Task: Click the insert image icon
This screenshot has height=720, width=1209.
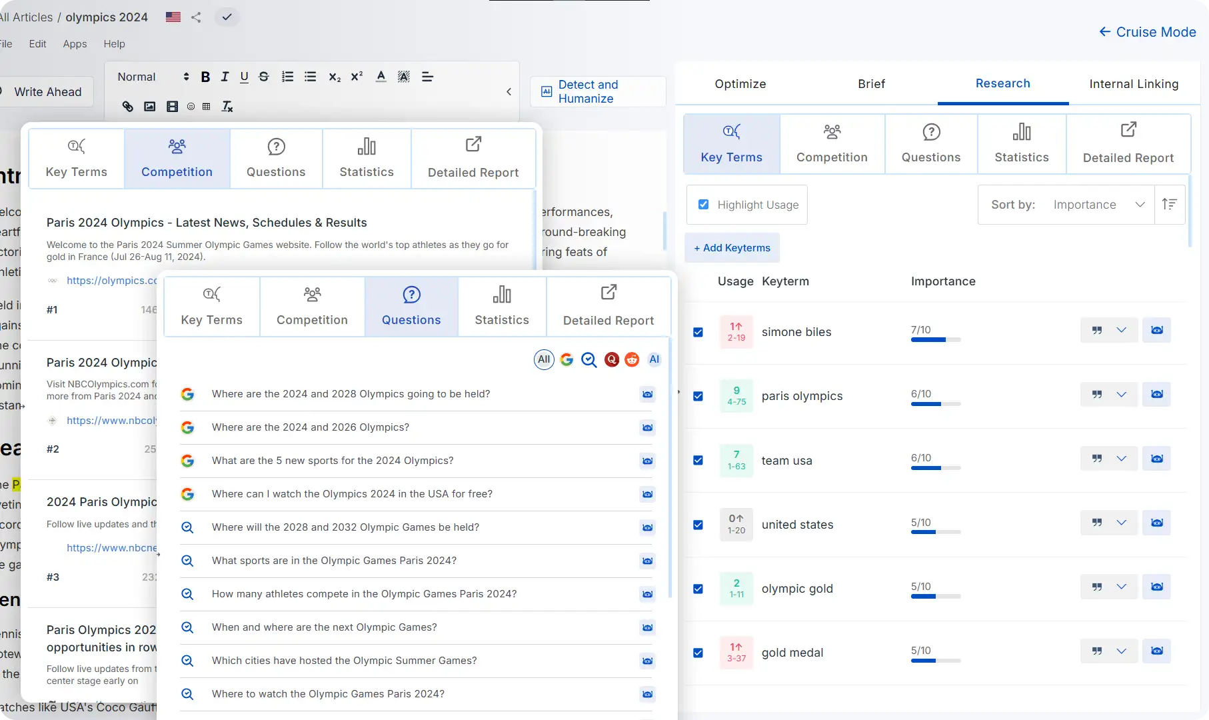Action: tap(150, 107)
